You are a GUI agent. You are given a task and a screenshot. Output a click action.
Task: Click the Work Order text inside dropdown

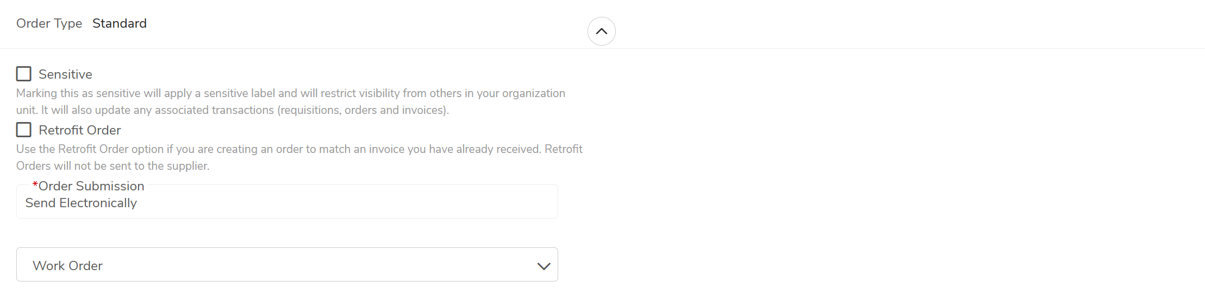67,266
